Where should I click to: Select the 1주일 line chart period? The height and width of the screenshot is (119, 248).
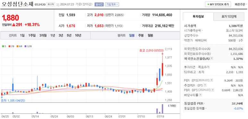(32, 35)
